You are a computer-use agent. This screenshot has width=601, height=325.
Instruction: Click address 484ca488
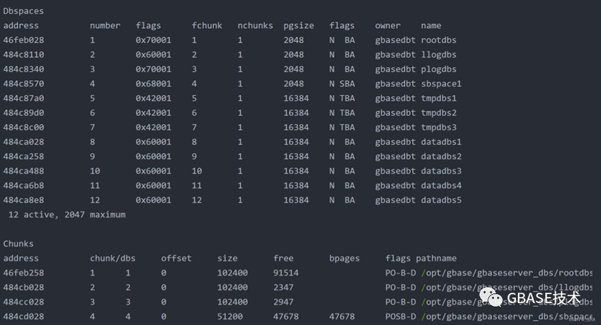coord(23,171)
